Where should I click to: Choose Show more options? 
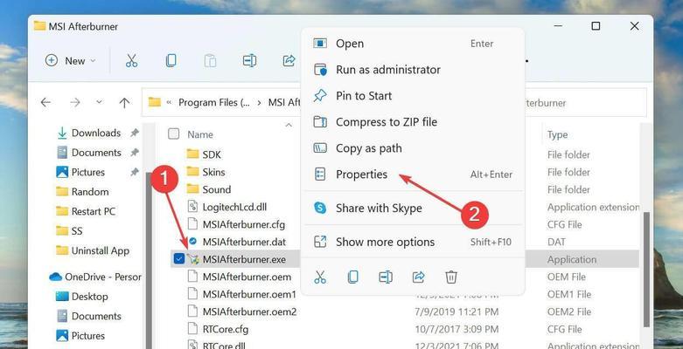(413, 242)
